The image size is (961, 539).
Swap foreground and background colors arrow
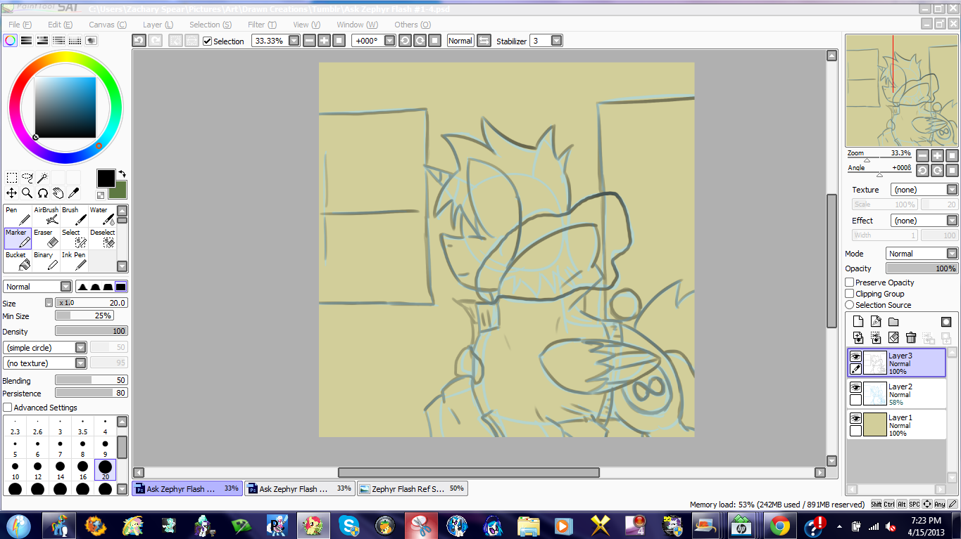[x=122, y=174]
